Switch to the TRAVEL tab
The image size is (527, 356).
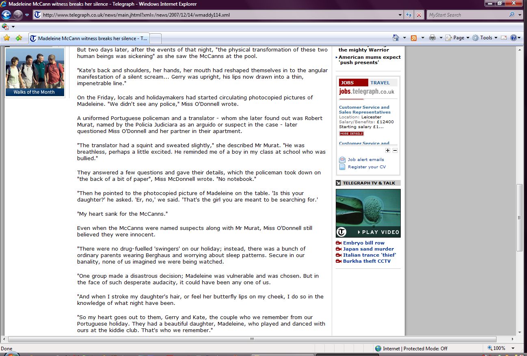pos(380,83)
